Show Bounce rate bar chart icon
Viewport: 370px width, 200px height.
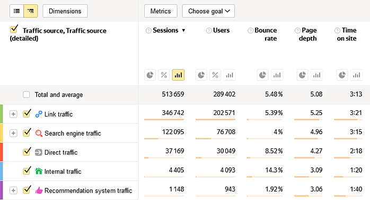277,75
